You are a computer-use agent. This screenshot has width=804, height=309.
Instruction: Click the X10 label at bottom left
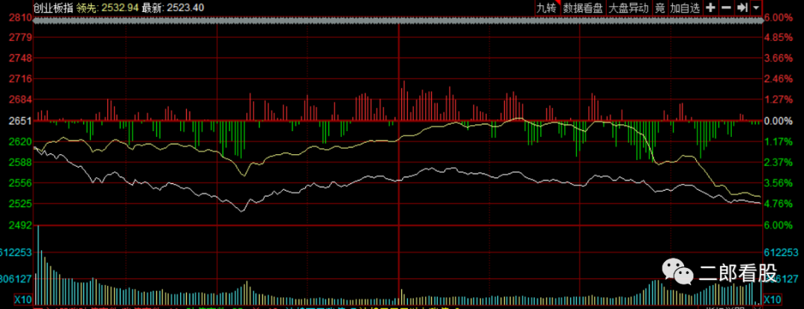pyautogui.click(x=22, y=299)
